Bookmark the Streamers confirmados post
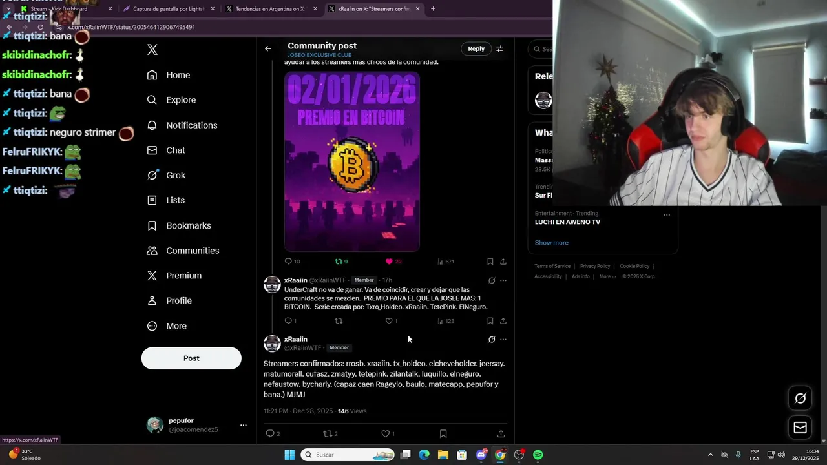This screenshot has width=827, height=465. click(443, 434)
